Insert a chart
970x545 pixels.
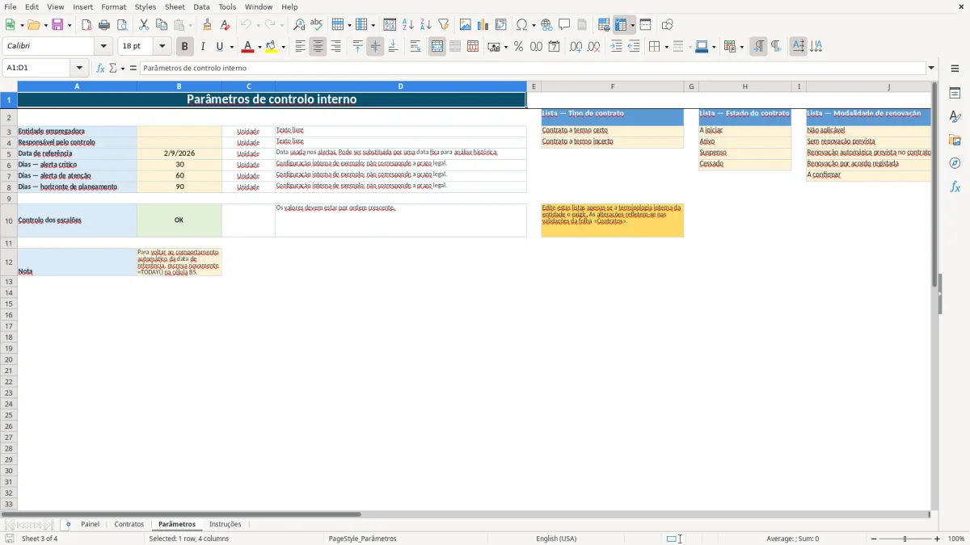tap(483, 25)
